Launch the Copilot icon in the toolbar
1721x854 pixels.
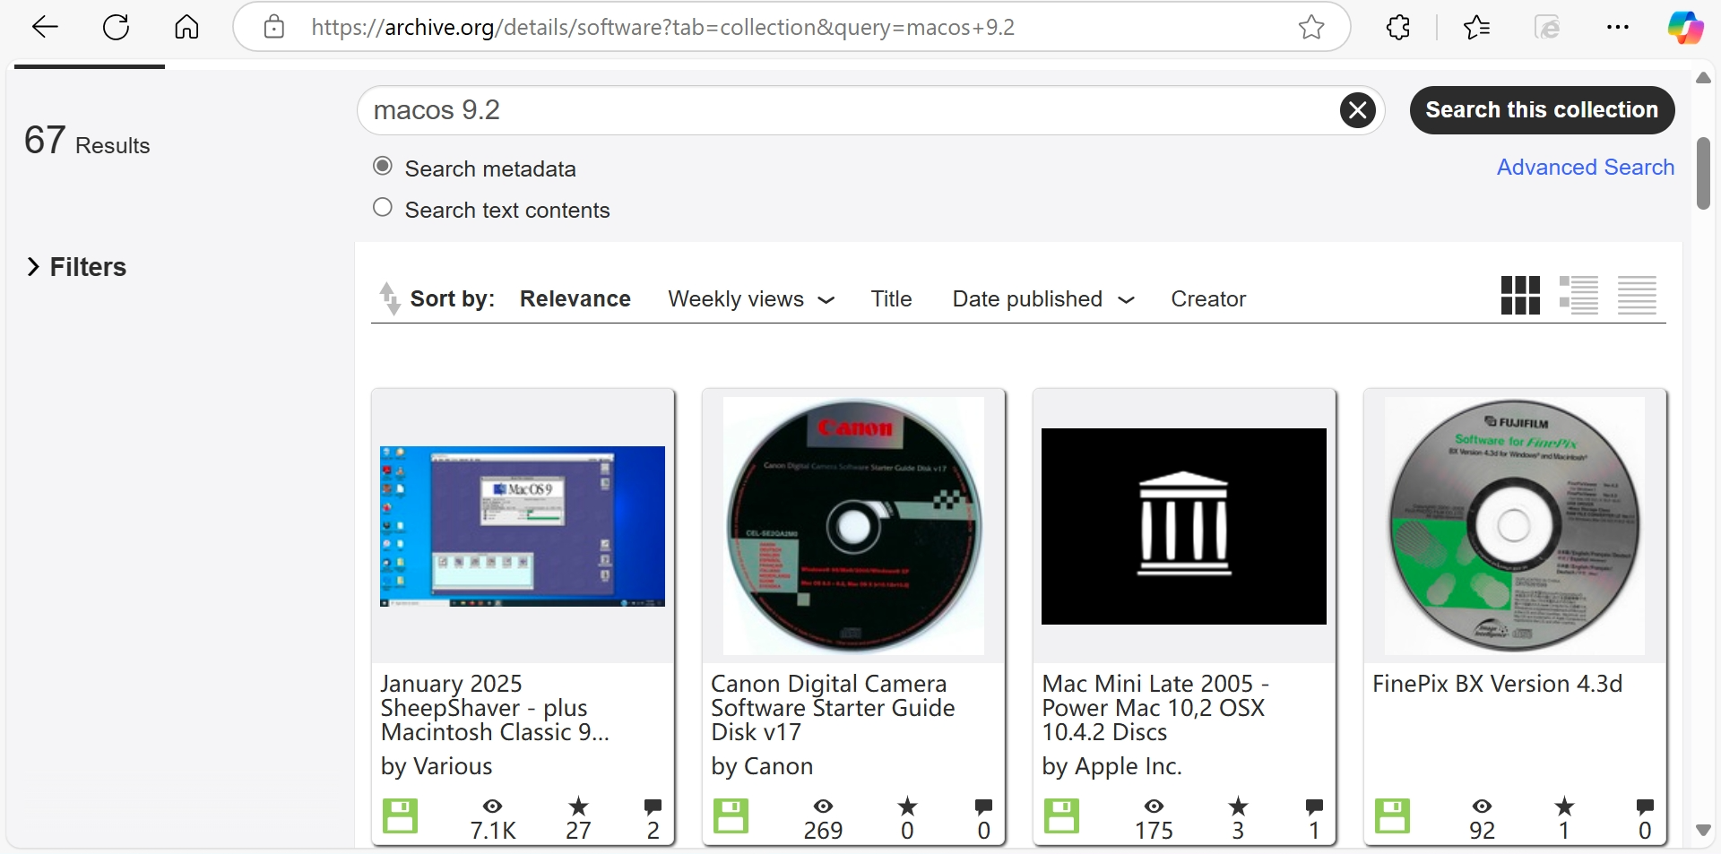[1685, 27]
